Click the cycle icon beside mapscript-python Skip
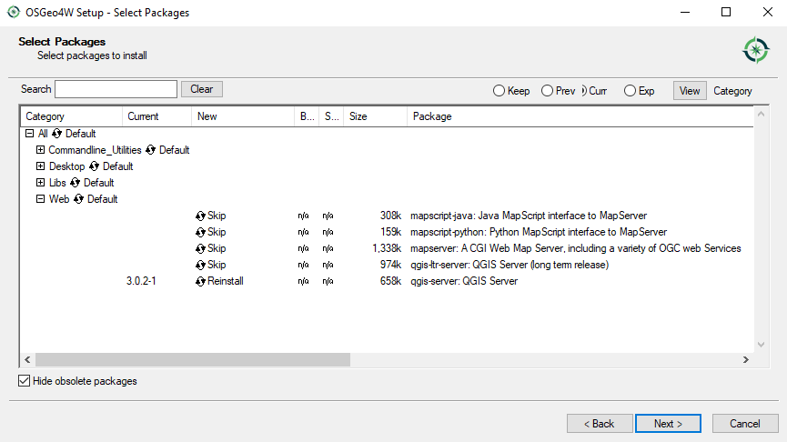The height and width of the screenshot is (442, 787). click(x=200, y=232)
